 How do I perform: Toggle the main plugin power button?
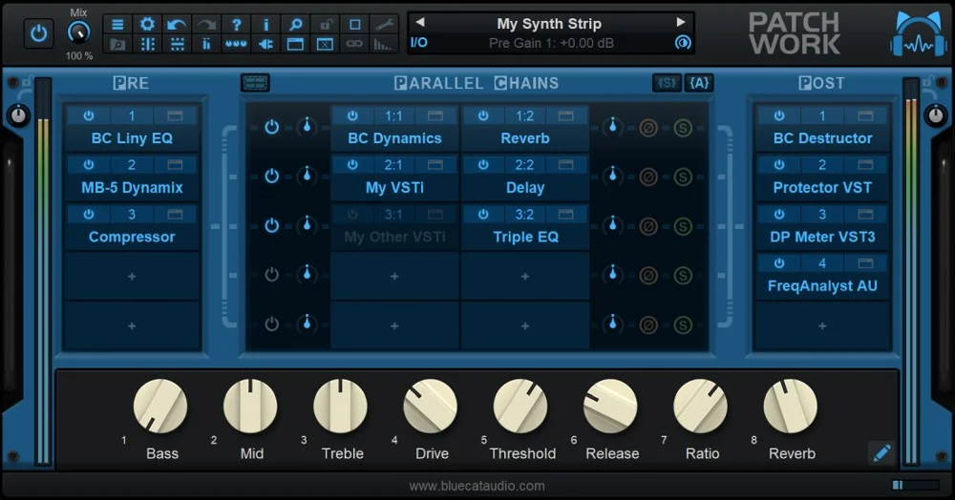pos(38,33)
